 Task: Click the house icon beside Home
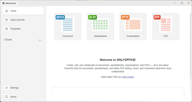6,11
